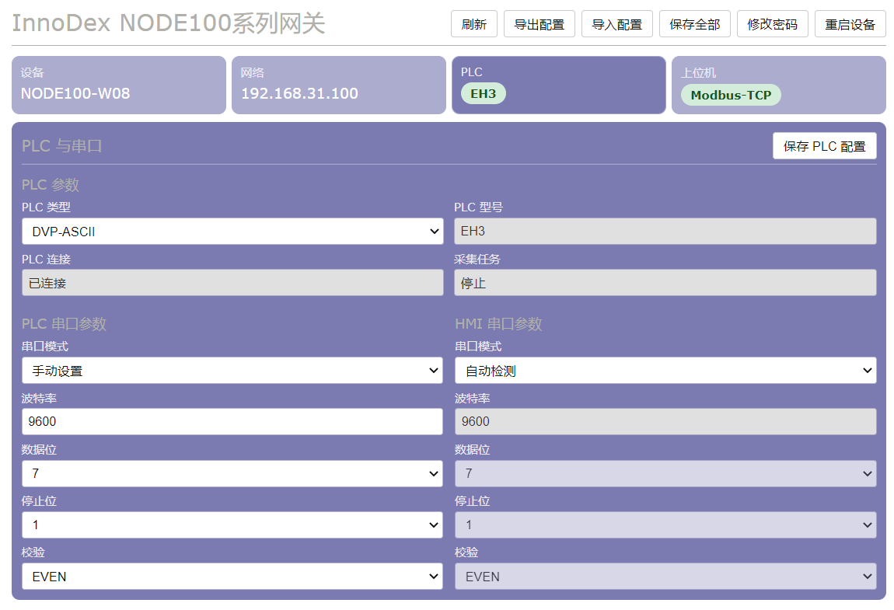Save PLC settings with 保存 PLC 配置

pos(825,146)
